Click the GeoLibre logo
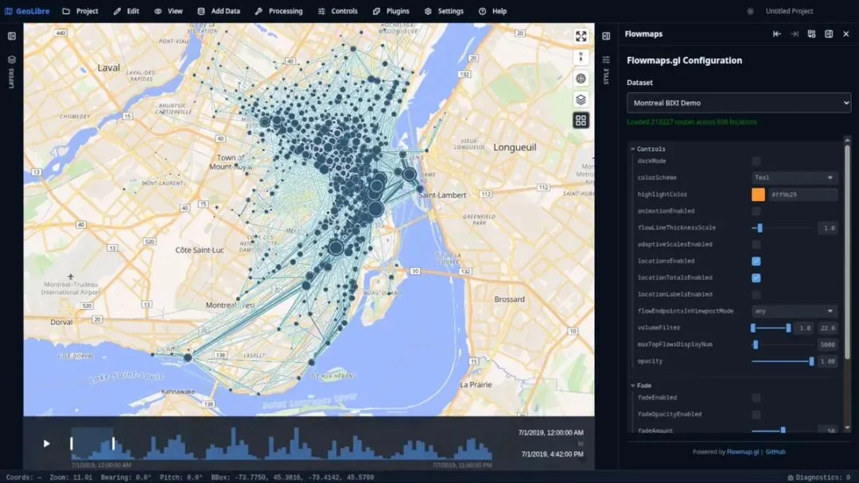The height and width of the screenshot is (483, 859). tap(27, 11)
